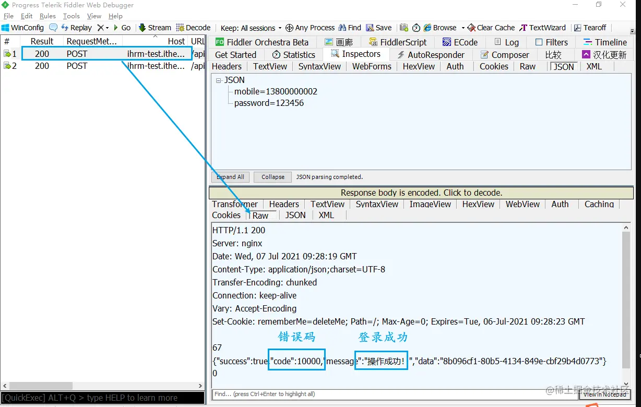The height and width of the screenshot is (407, 641).
Task: Click the Go resume button
Action: point(122,28)
